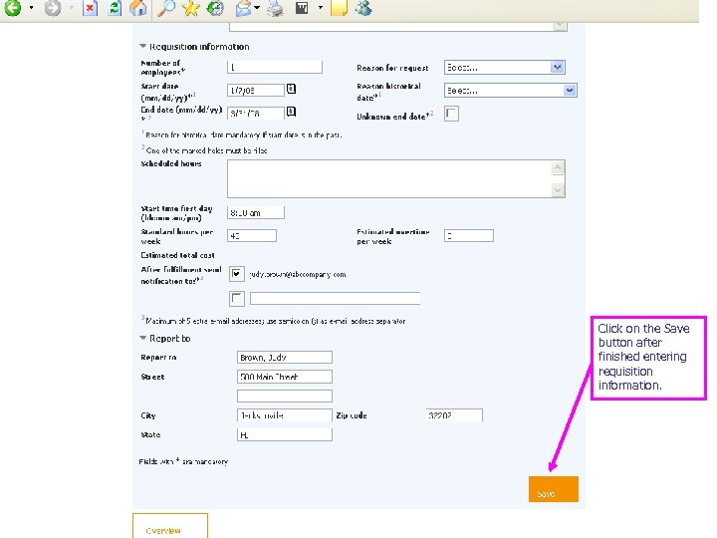This screenshot has height=538, width=717.
Task: Enable the extra email address checkbox
Action: tap(236, 299)
